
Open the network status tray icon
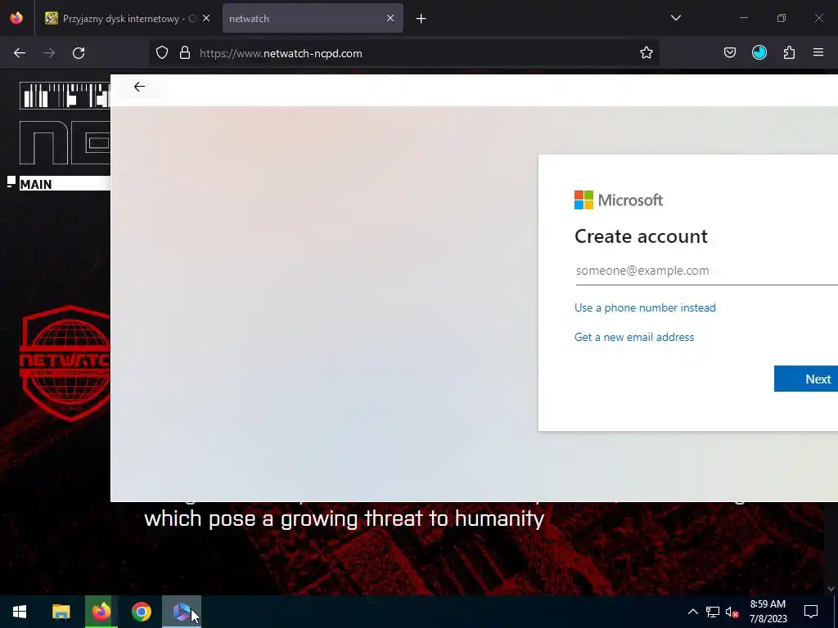pyautogui.click(x=713, y=612)
